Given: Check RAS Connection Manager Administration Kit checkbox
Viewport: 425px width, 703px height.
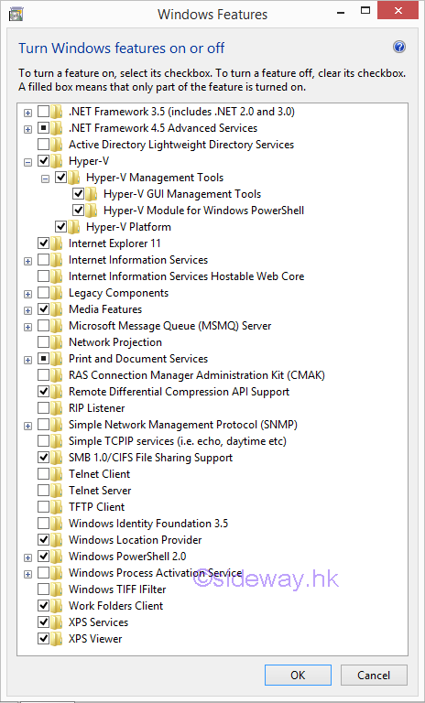Looking at the screenshot, I should coord(44,374).
